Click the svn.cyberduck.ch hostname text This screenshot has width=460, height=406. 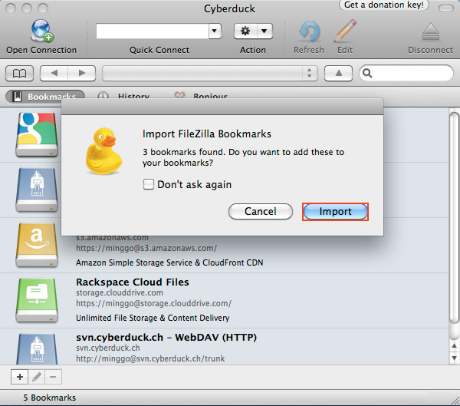[x=108, y=348]
